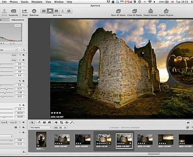
Task: Click the Auto RGB button with color icon
Action: 13,122
